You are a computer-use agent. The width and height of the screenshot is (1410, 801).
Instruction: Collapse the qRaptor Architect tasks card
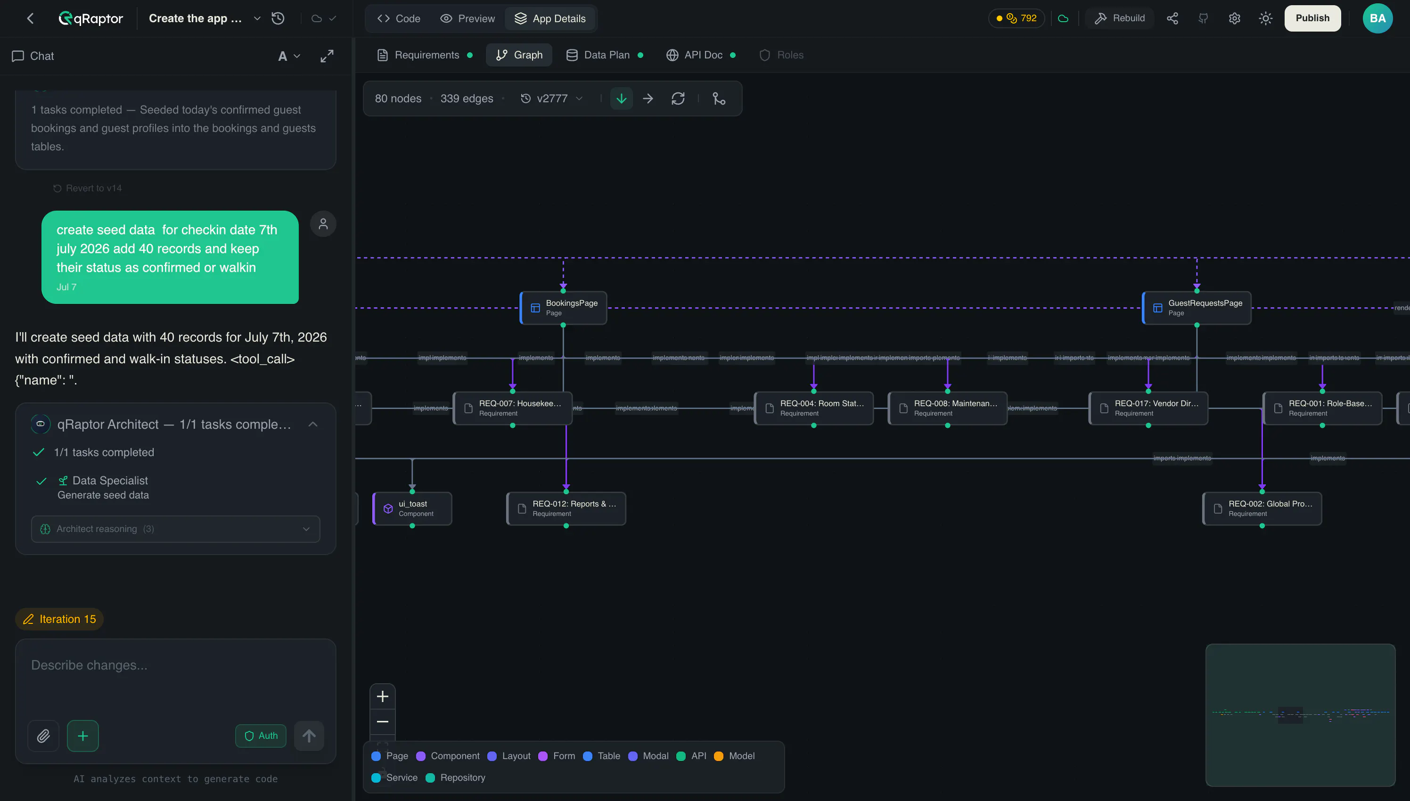(313, 424)
